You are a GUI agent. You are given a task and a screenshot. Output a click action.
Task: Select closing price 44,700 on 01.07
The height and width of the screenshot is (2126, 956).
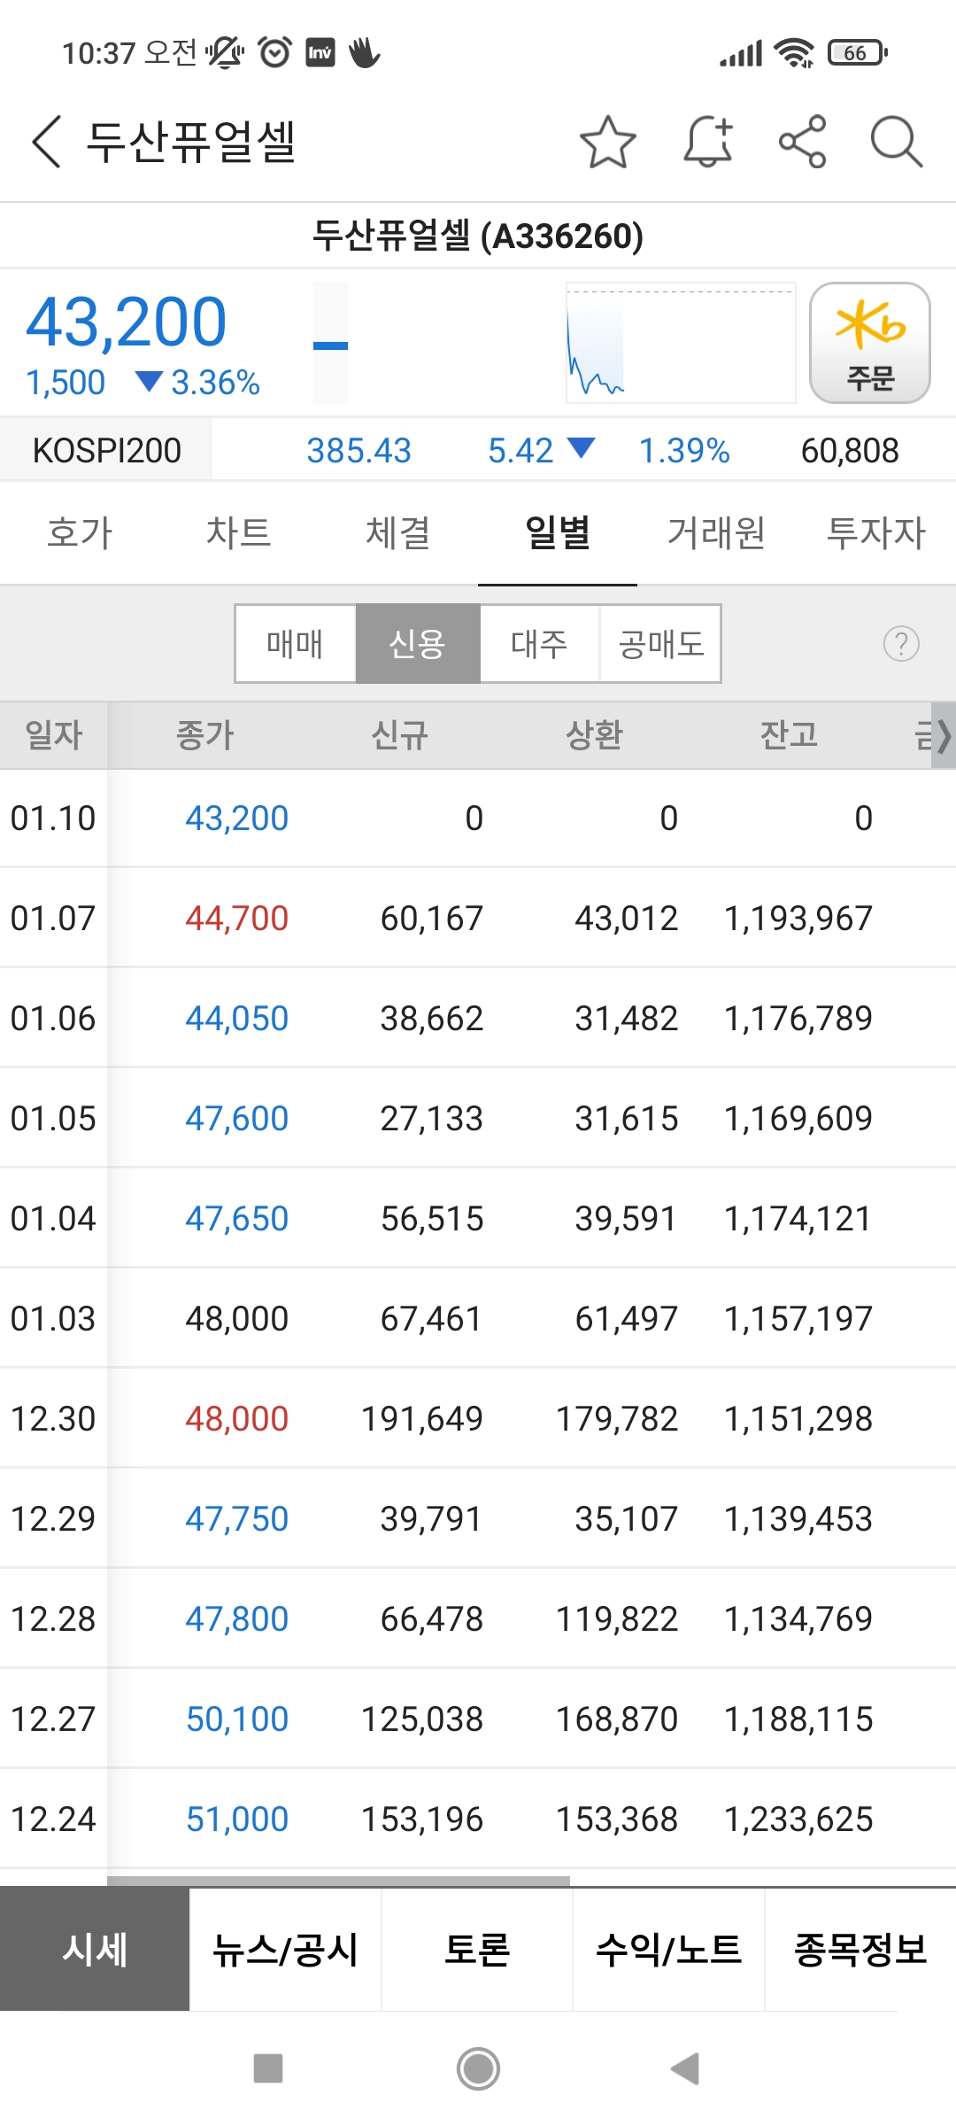(237, 919)
